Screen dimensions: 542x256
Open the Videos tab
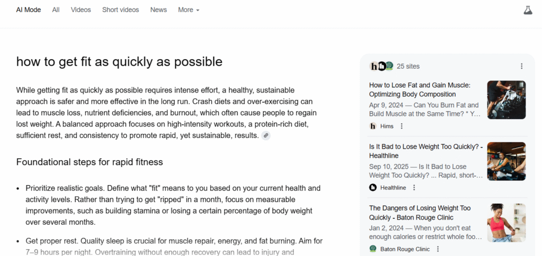coord(81,10)
